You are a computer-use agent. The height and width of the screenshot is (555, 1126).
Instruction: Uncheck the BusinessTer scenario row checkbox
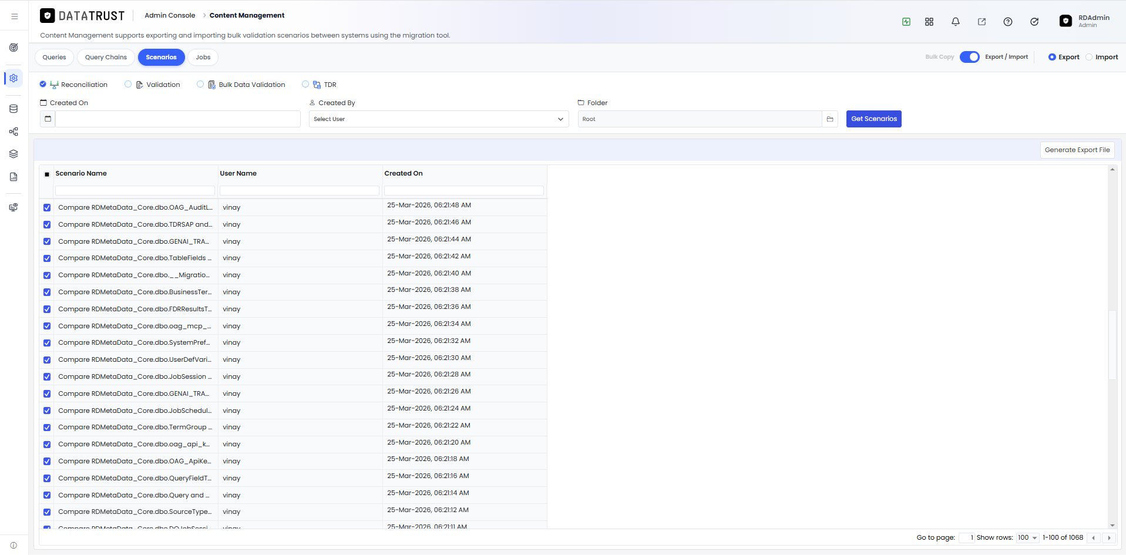(47, 292)
